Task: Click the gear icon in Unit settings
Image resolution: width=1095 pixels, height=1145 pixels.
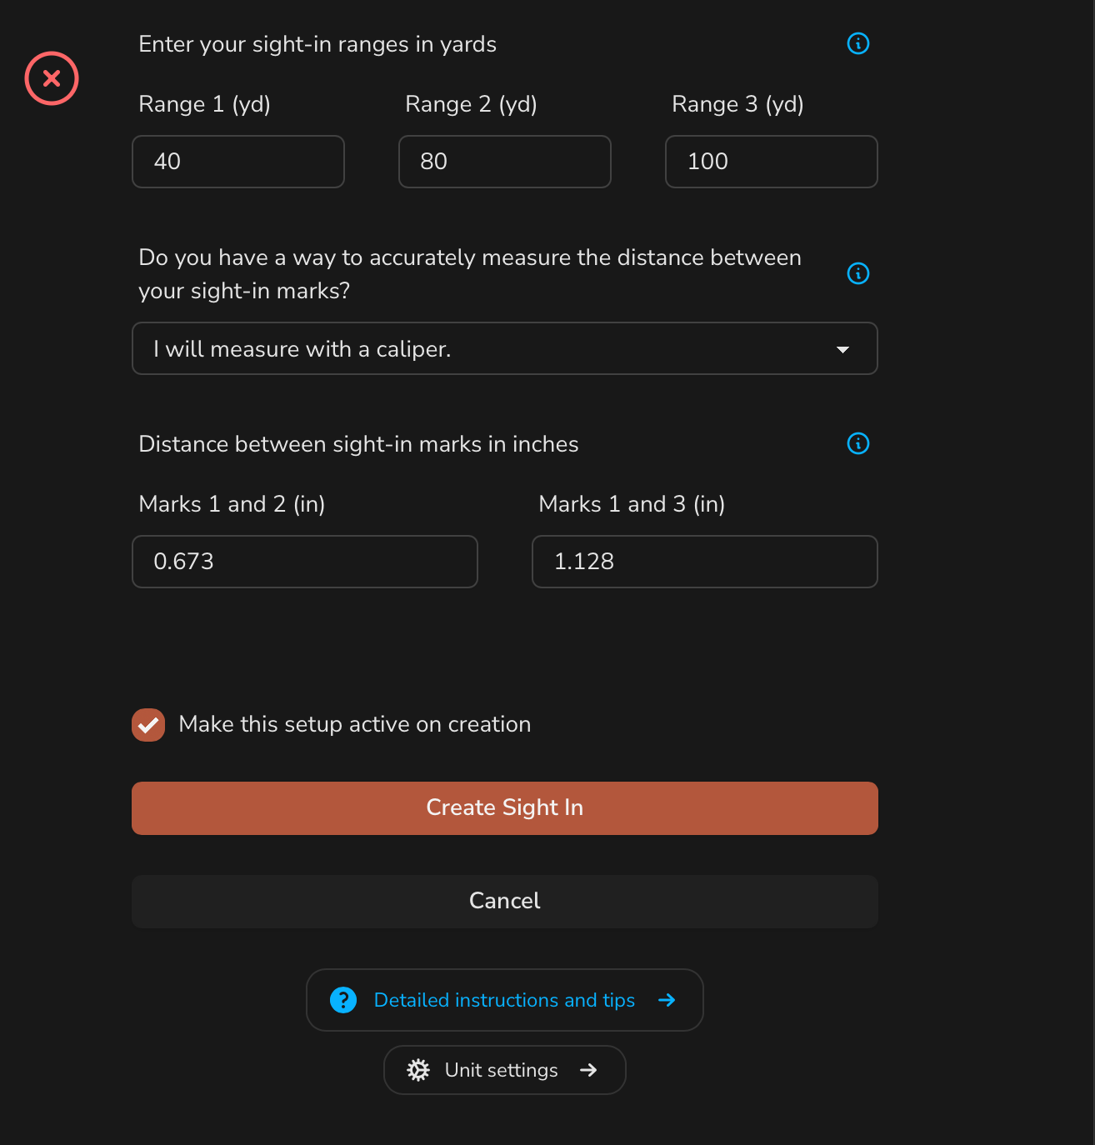Action: coord(418,1070)
